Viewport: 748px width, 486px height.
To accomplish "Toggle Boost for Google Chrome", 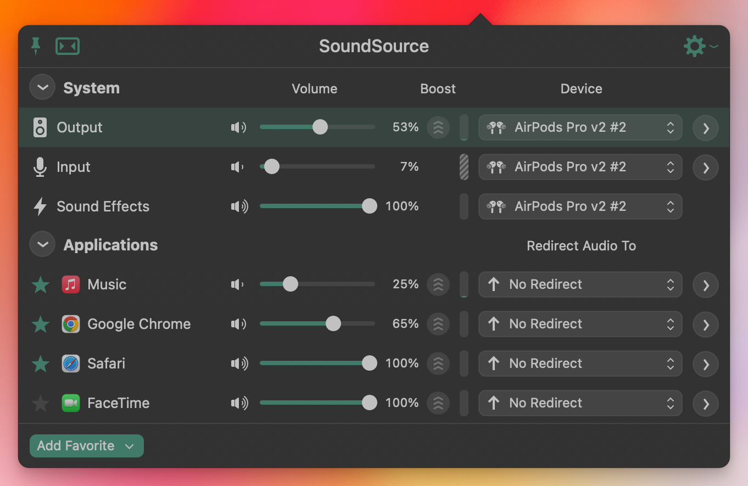I will [x=438, y=324].
